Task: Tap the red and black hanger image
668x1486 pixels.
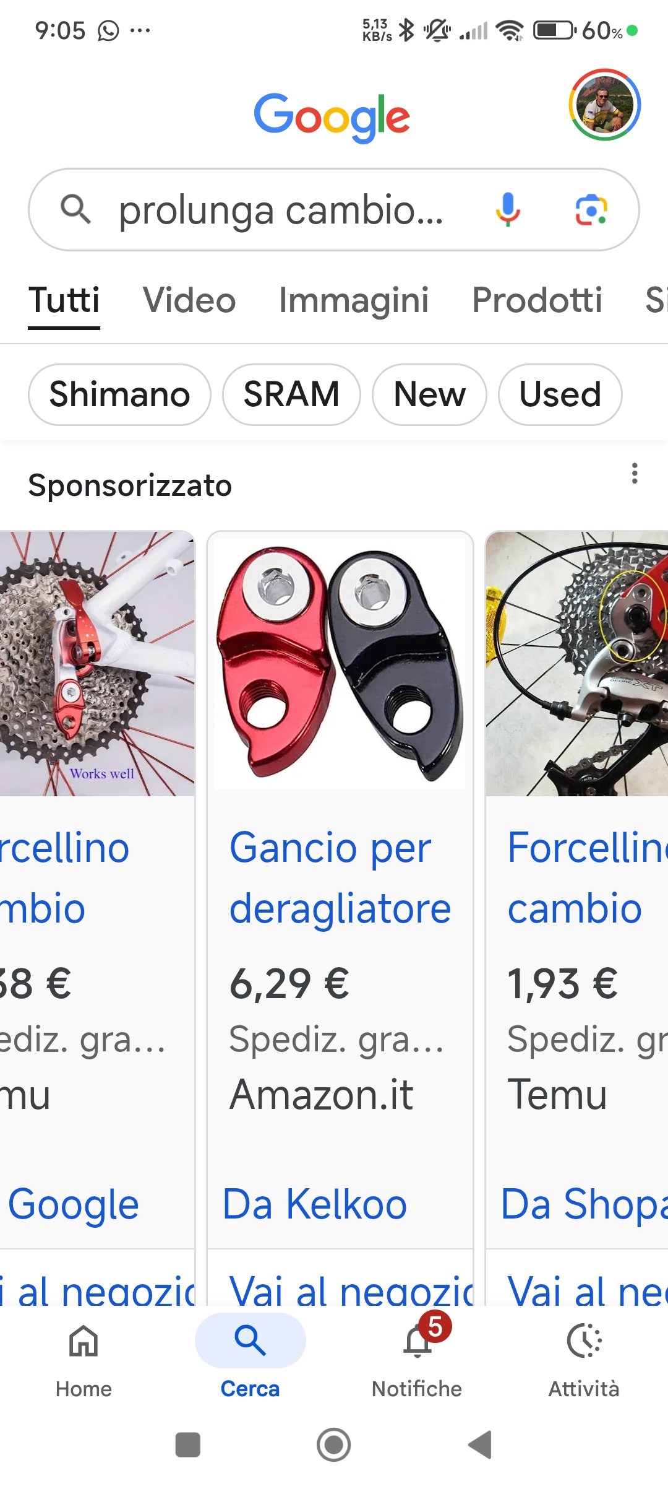Action: point(340,664)
